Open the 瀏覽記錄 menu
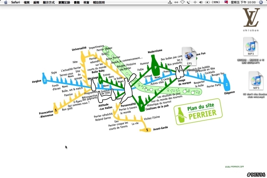Viewport: 267px width, 178px height. [x=64, y=3]
